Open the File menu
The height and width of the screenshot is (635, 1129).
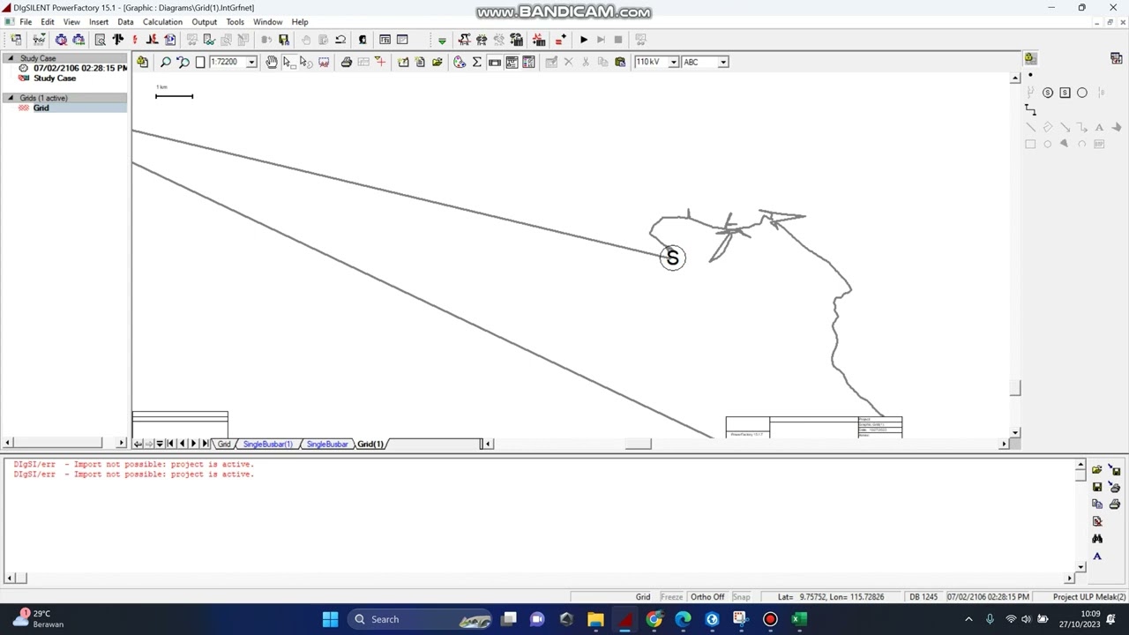point(26,22)
